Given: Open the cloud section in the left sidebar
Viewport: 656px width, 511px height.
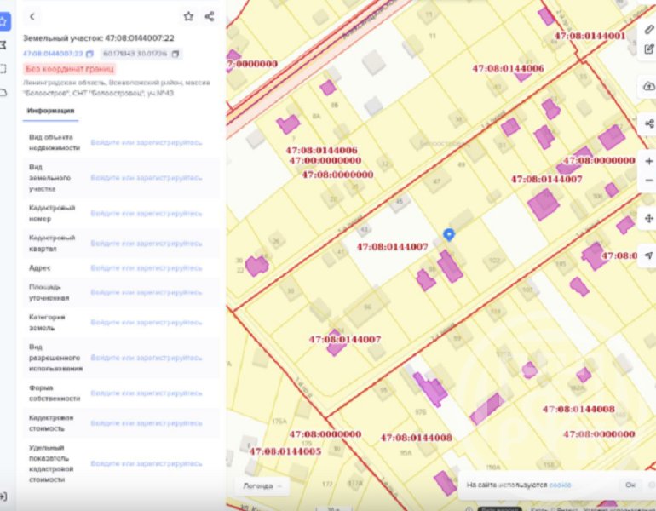Looking at the screenshot, I should point(4,92).
